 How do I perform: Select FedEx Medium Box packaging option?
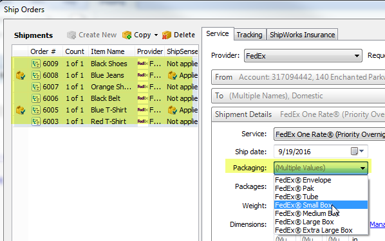(321, 213)
